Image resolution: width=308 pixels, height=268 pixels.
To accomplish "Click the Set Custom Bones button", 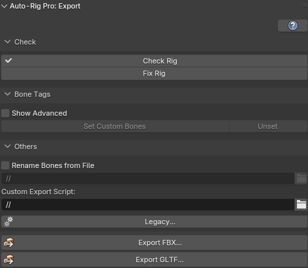I will click(x=115, y=126).
